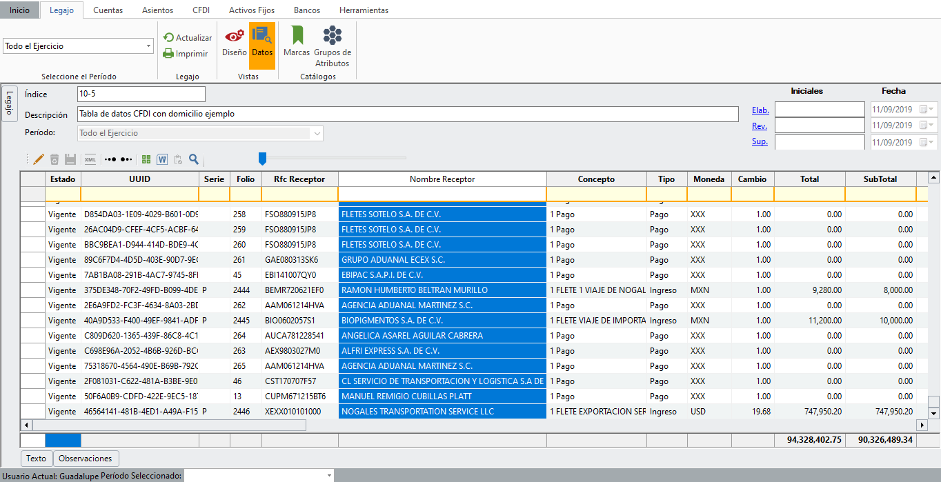
Task: Click the green grid icon in toolbar
Action: click(x=146, y=159)
